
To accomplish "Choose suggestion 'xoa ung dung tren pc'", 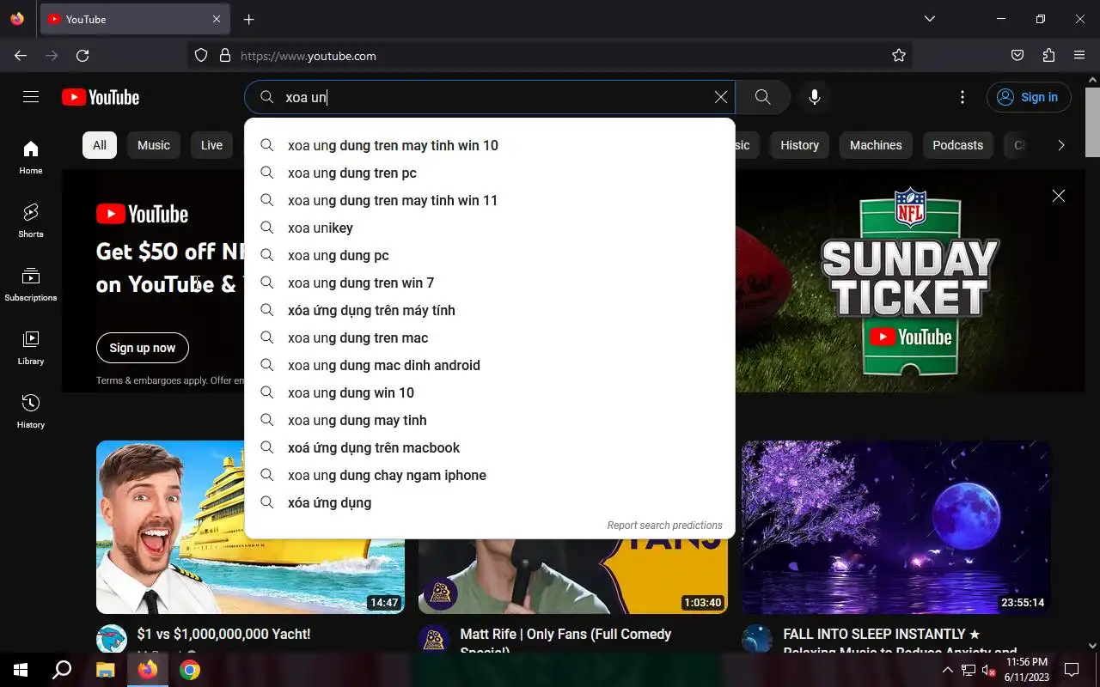I will tap(490, 173).
